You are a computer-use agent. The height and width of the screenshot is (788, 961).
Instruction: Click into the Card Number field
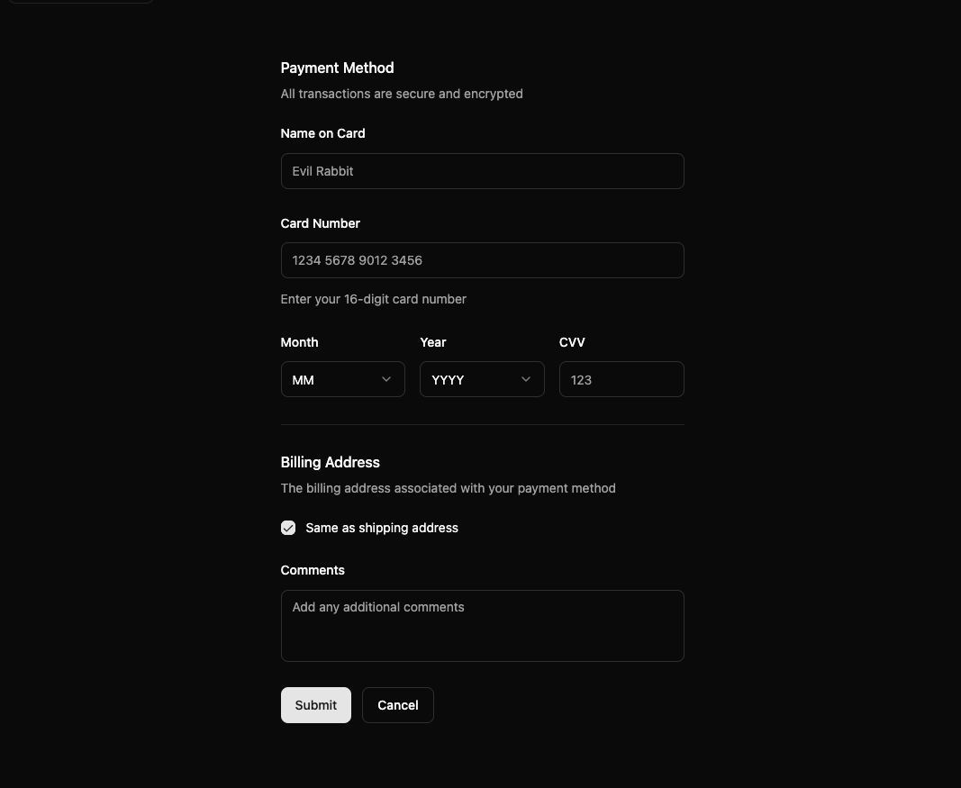[x=483, y=260]
